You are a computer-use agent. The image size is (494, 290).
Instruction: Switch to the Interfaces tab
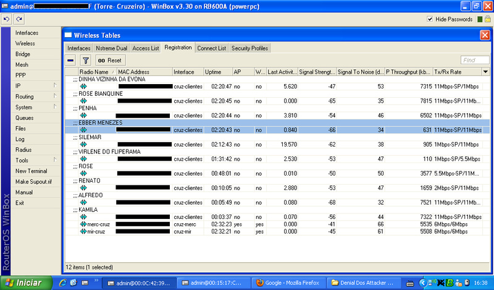[x=79, y=48]
